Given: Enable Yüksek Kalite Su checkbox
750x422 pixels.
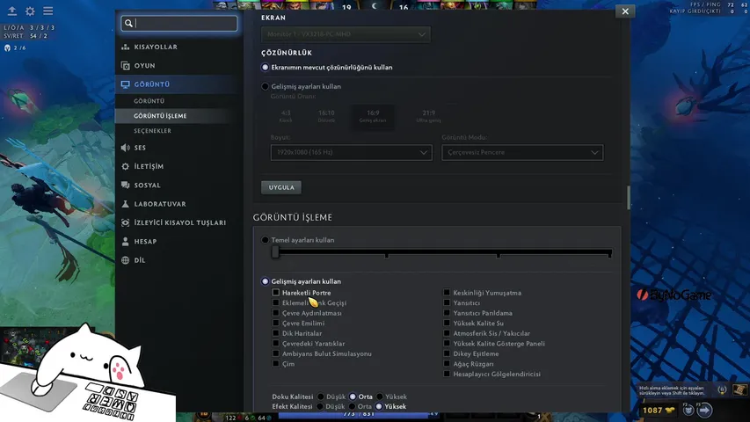Looking at the screenshot, I should coord(447,323).
